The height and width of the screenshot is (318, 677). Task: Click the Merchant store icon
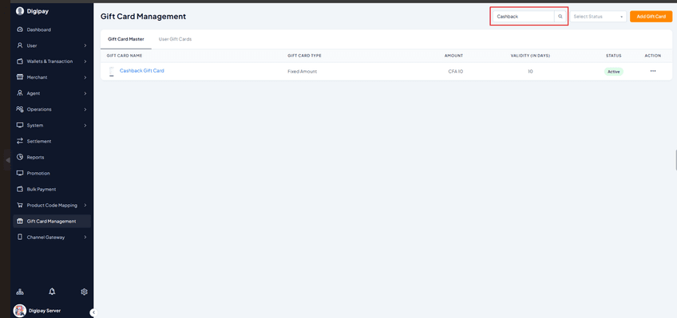(x=20, y=77)
